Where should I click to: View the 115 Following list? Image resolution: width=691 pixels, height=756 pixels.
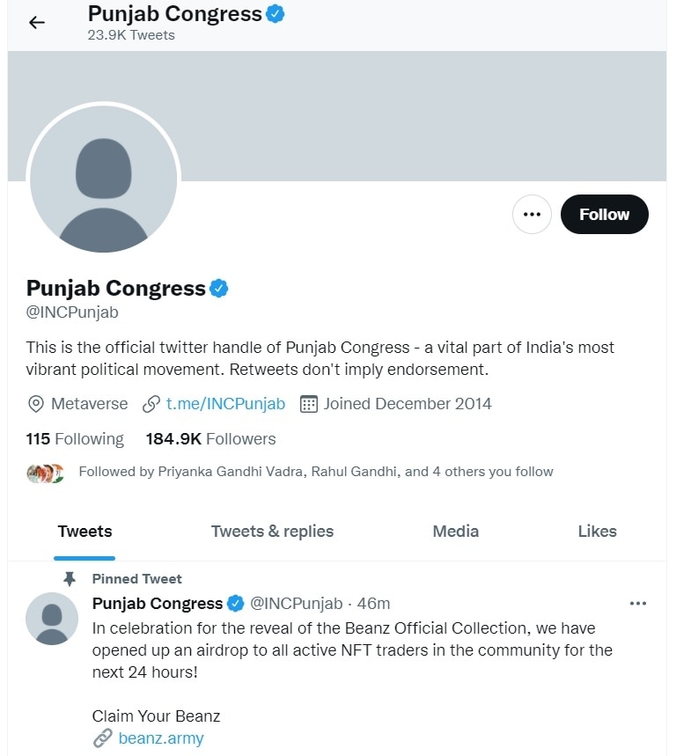click(75, 438)
